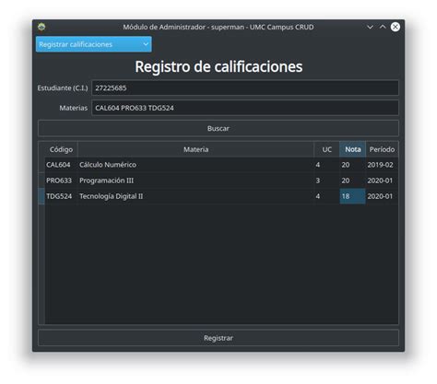Close the Módulo de Administrador window

396,27
